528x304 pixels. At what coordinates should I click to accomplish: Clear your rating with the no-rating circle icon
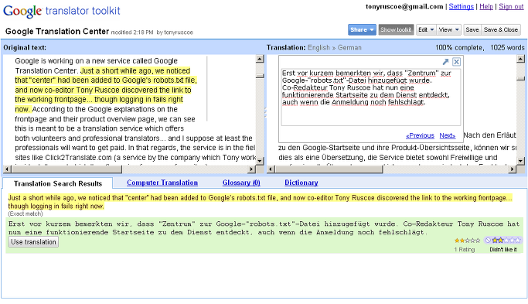point(488,241)
